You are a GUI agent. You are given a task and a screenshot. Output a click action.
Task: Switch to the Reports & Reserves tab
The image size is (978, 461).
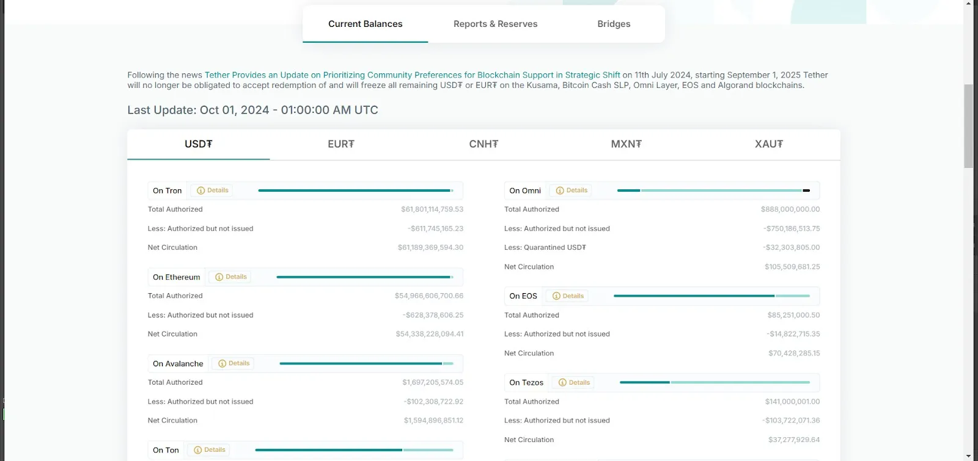[495, 24]
